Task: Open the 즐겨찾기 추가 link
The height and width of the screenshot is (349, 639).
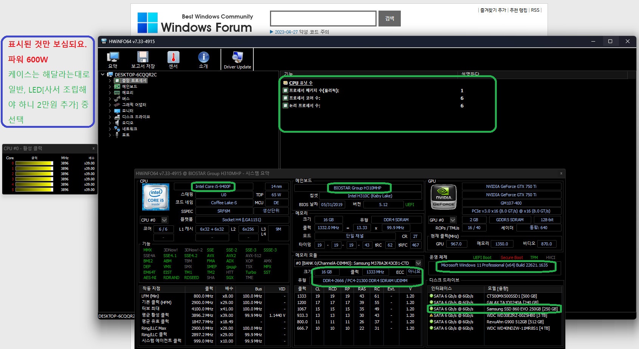Action: tap(493, 10)
